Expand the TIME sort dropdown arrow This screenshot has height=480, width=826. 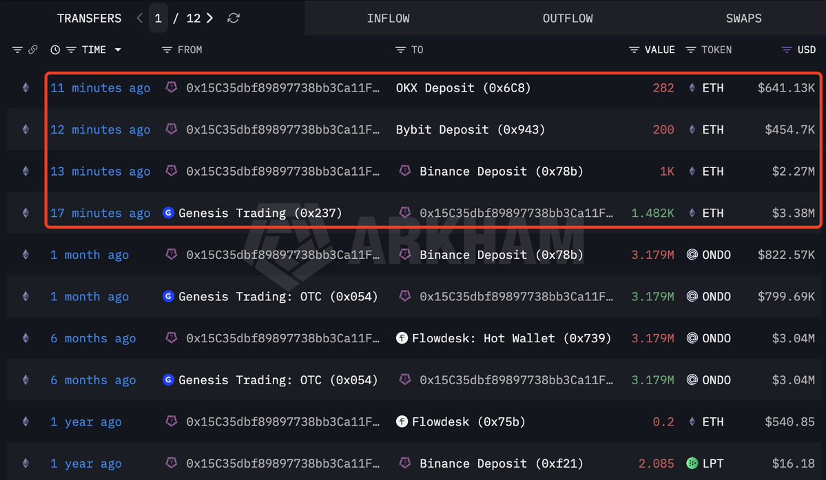[x=118, y=50]
